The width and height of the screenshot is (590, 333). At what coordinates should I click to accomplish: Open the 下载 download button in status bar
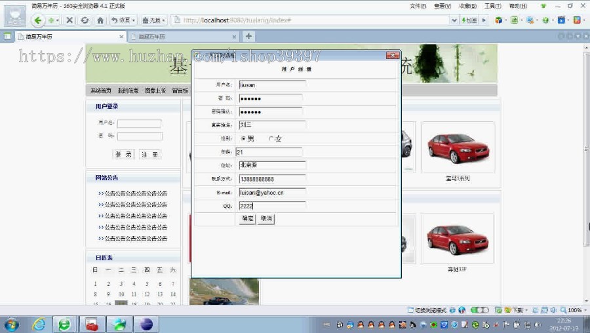[x=515, y=310]
